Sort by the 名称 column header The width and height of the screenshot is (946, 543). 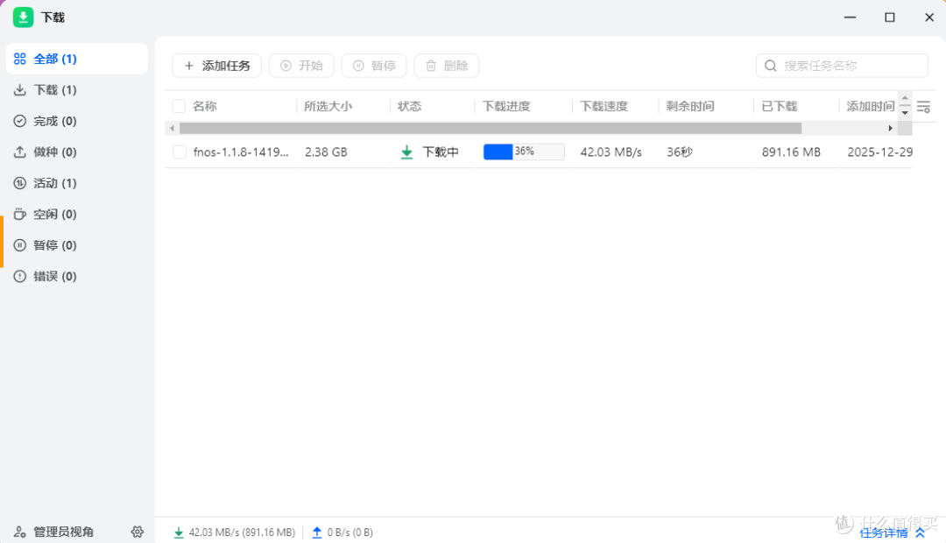(x=204, y=106)
